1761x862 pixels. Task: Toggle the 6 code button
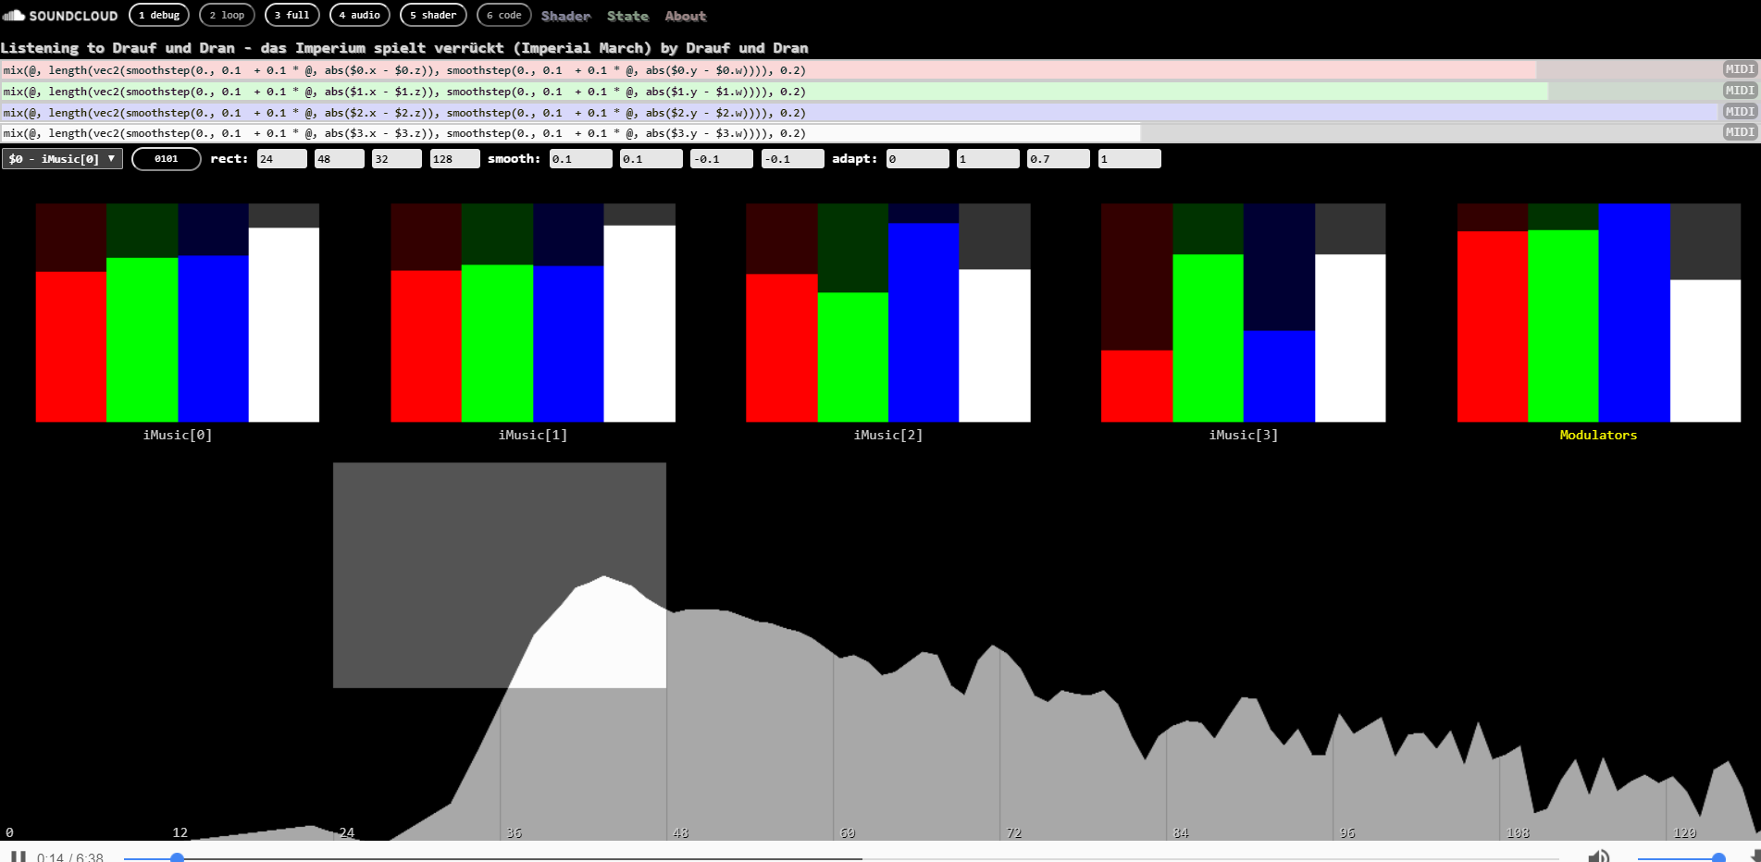click(x=504, y=15)
